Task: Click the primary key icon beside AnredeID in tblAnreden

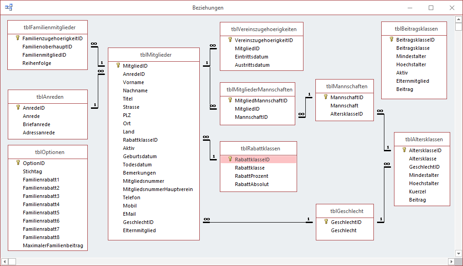Action: [18, 107]
